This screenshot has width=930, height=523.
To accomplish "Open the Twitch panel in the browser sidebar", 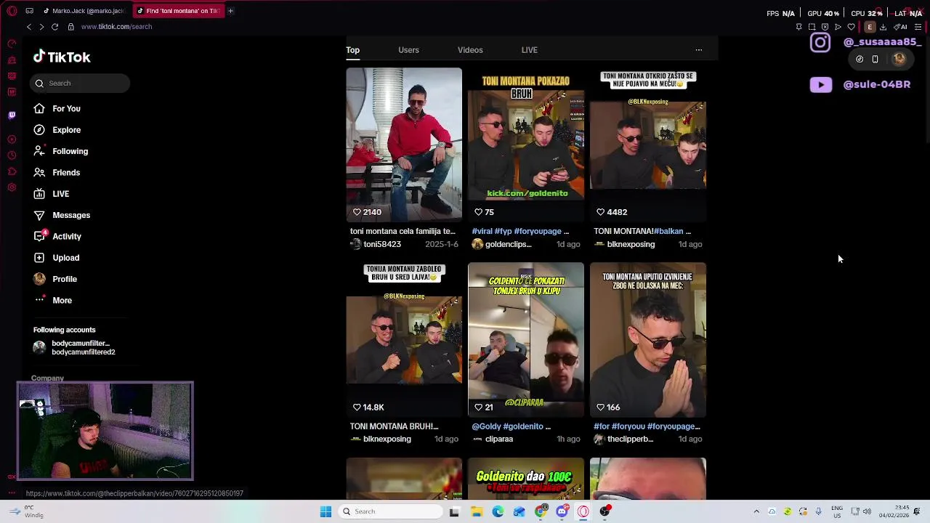I will (x=12, y=115).
